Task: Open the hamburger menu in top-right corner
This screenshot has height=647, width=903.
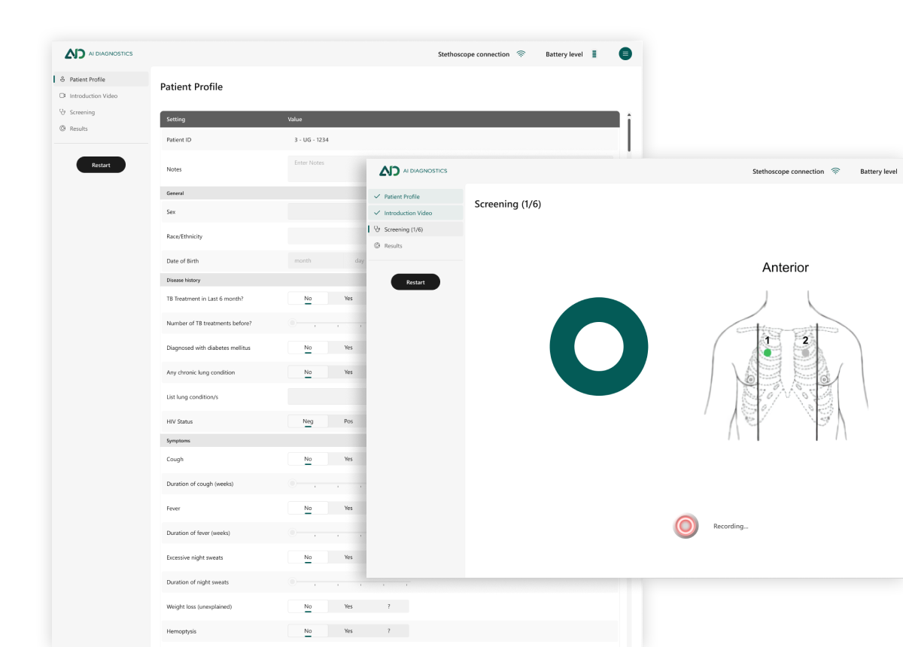Action: pos(625,53)
